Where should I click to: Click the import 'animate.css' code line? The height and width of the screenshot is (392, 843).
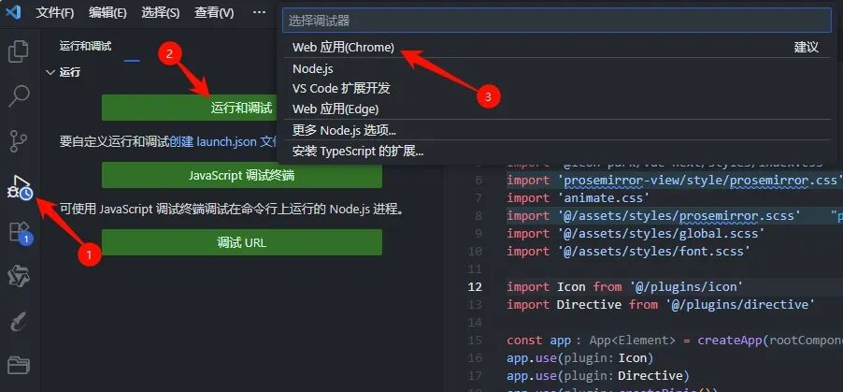(578, 197)
